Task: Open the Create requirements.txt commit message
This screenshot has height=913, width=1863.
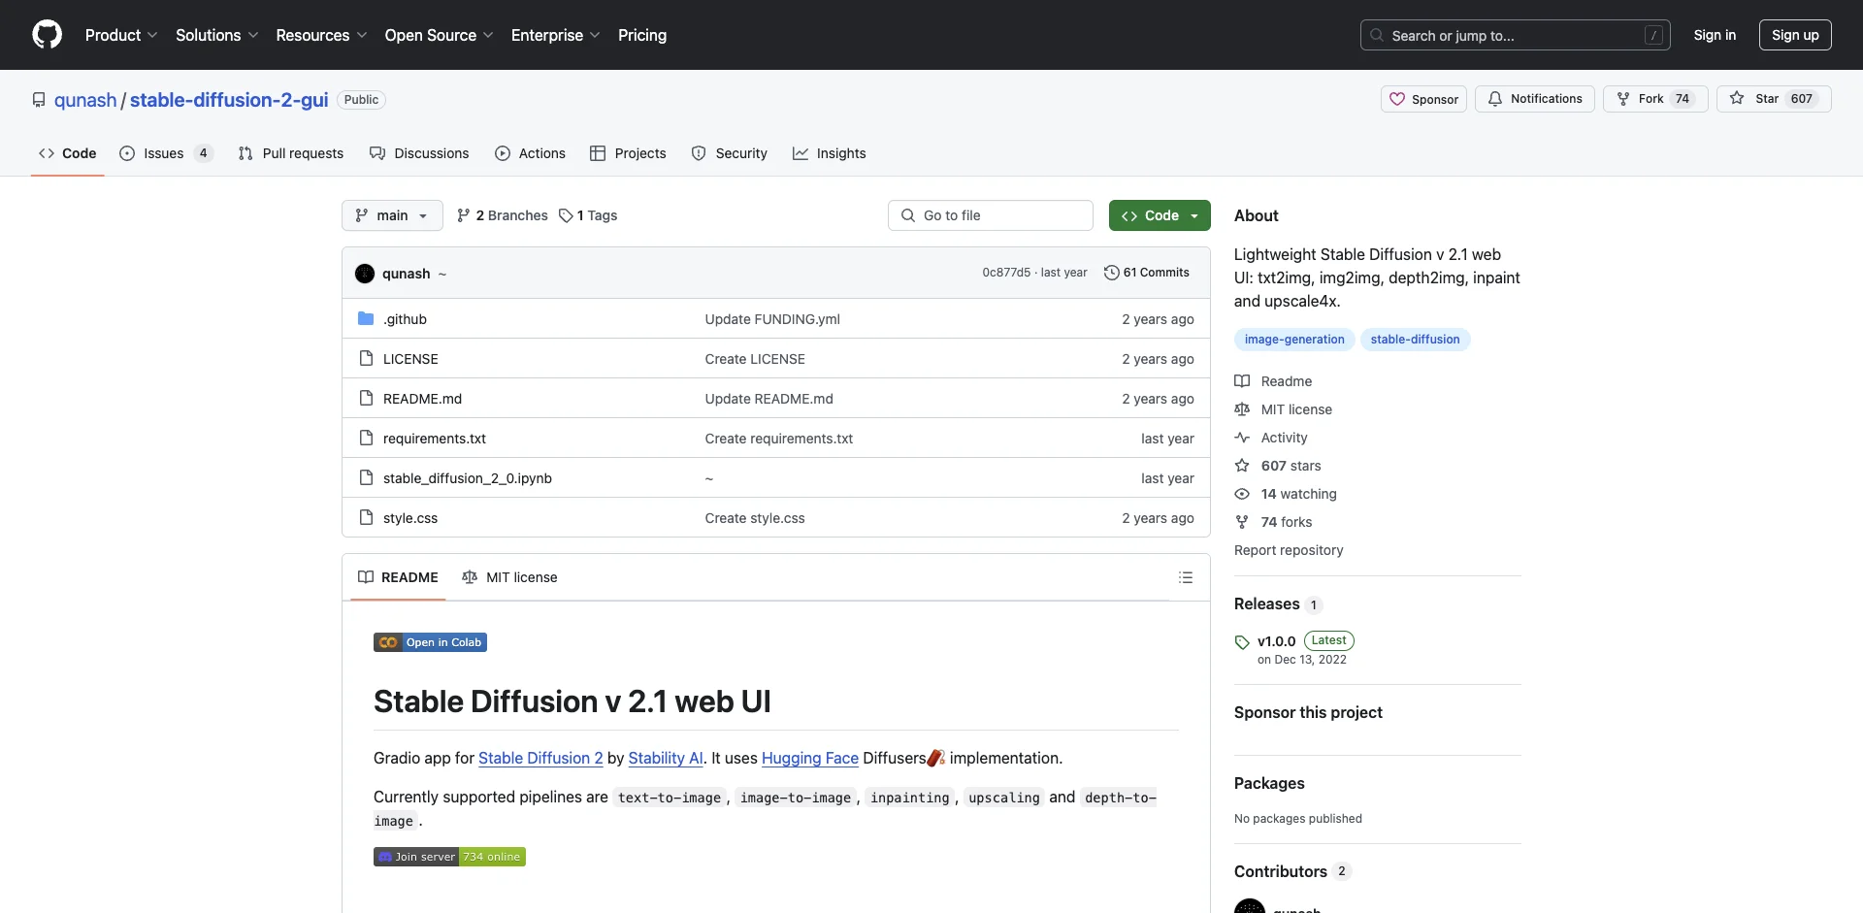Action: pyautogui.click(x=779, y=439)
